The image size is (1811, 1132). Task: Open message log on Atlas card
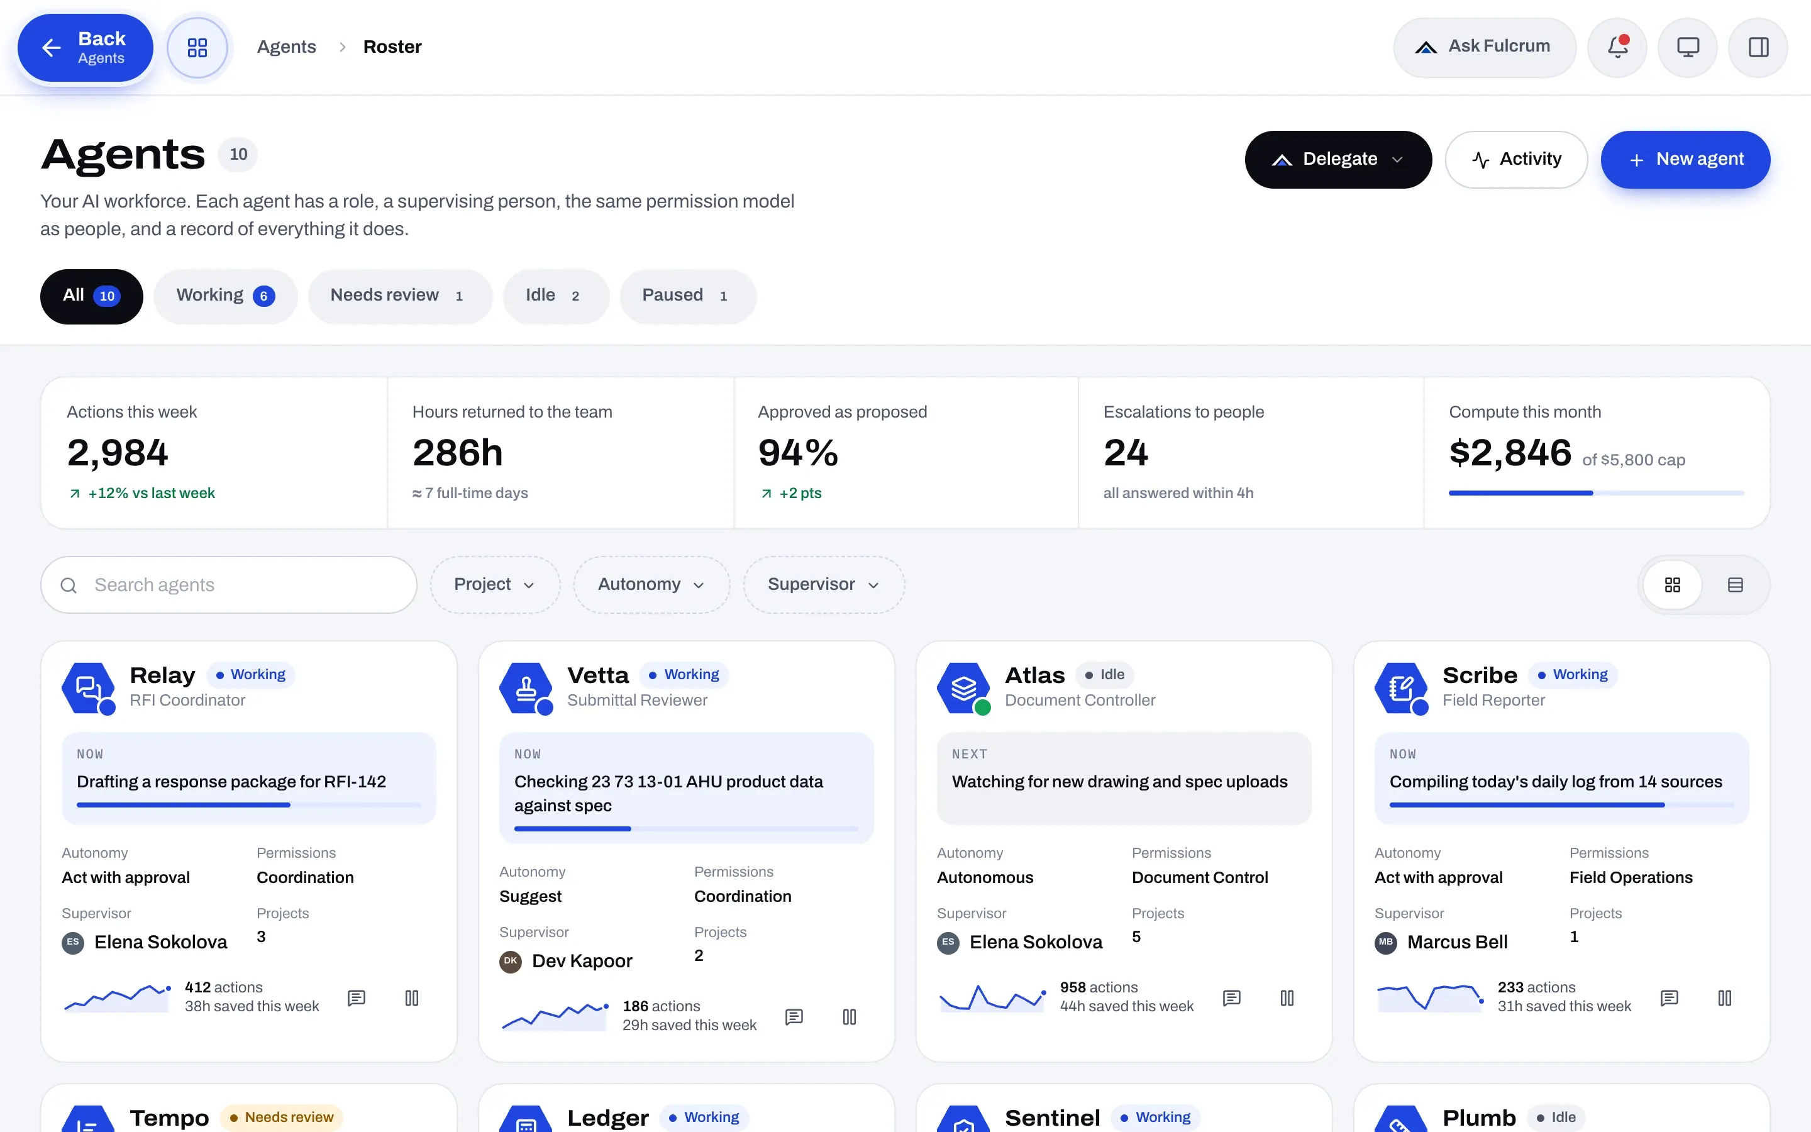[x=1232, y=997]
